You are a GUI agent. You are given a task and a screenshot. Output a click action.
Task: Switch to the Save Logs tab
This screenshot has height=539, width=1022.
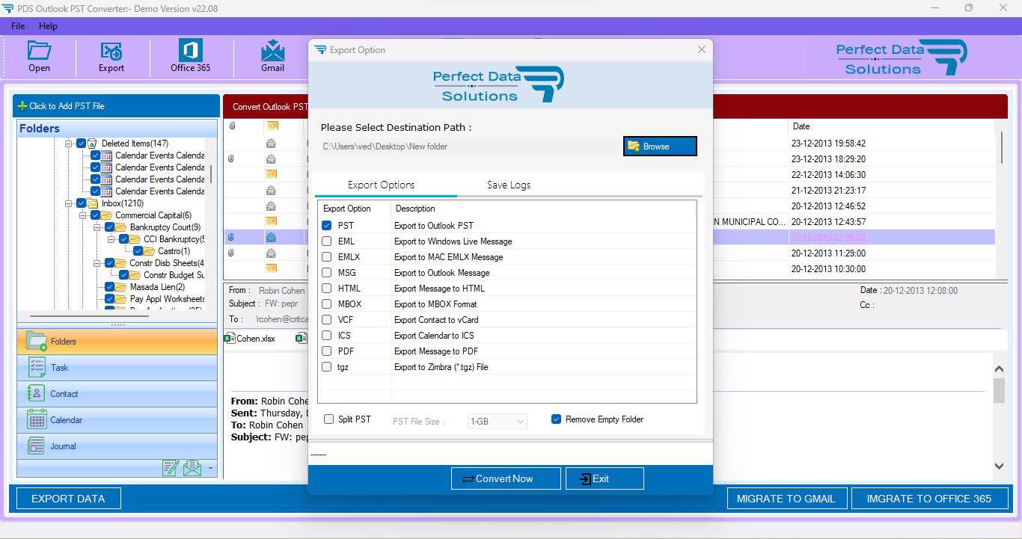coord(509,185)
